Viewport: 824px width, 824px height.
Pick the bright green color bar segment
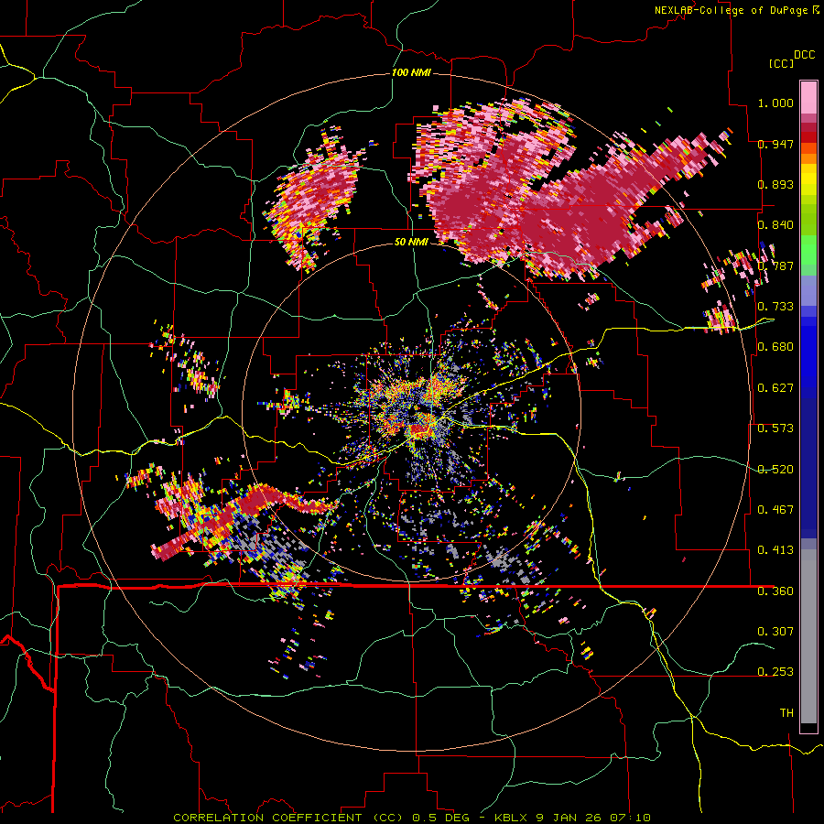[808, 250]
